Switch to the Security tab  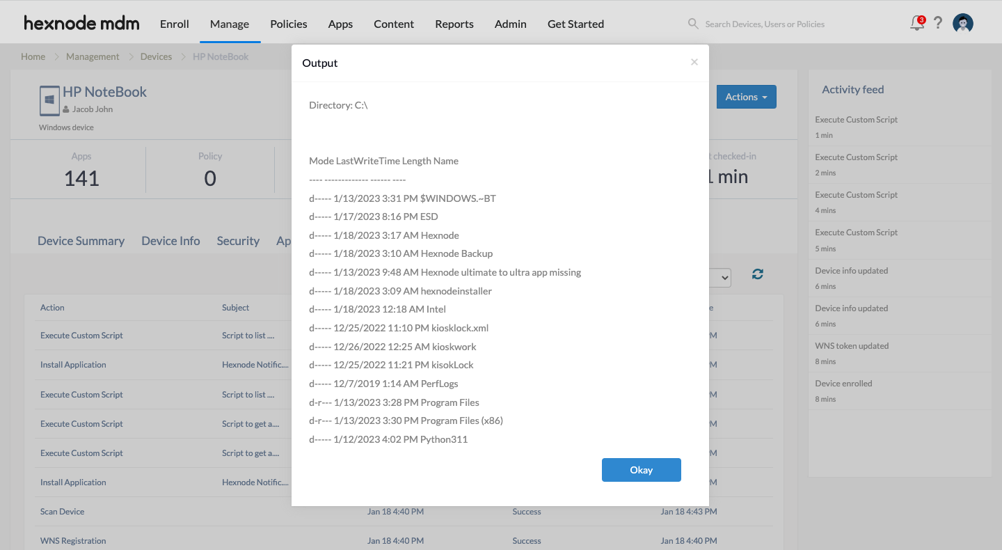coord(238,241)
